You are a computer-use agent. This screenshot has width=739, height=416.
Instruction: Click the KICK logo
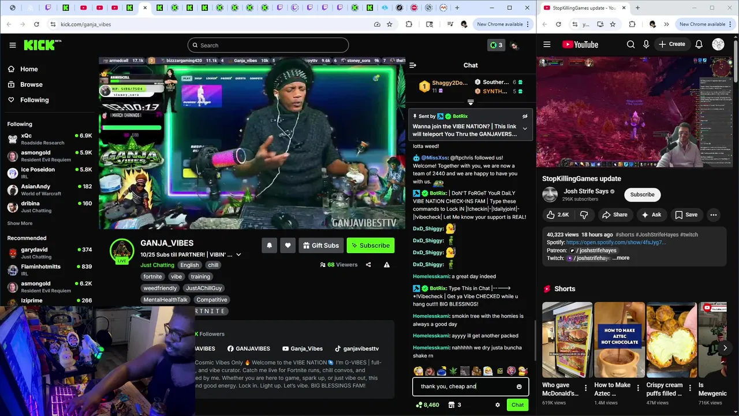[x=43, y=45]
